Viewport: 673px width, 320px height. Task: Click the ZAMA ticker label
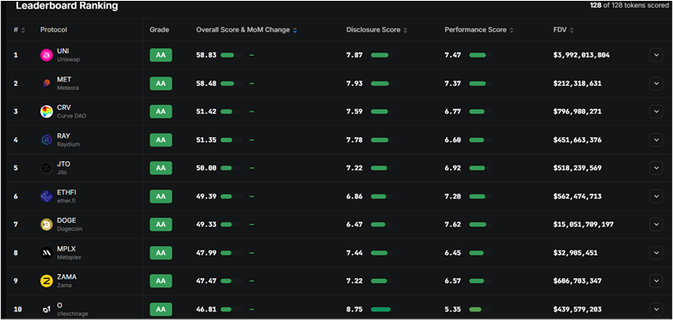pos(67,277)
